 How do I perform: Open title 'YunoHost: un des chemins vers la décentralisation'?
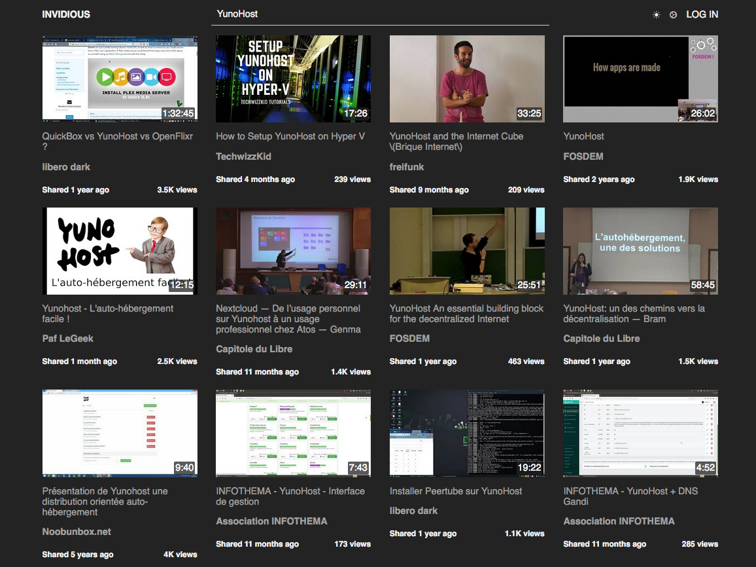pos(634,314)
